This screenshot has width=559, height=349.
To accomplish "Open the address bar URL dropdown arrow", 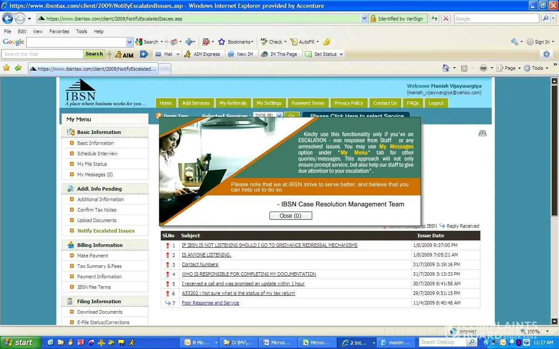I will click(x=364, y=19).
